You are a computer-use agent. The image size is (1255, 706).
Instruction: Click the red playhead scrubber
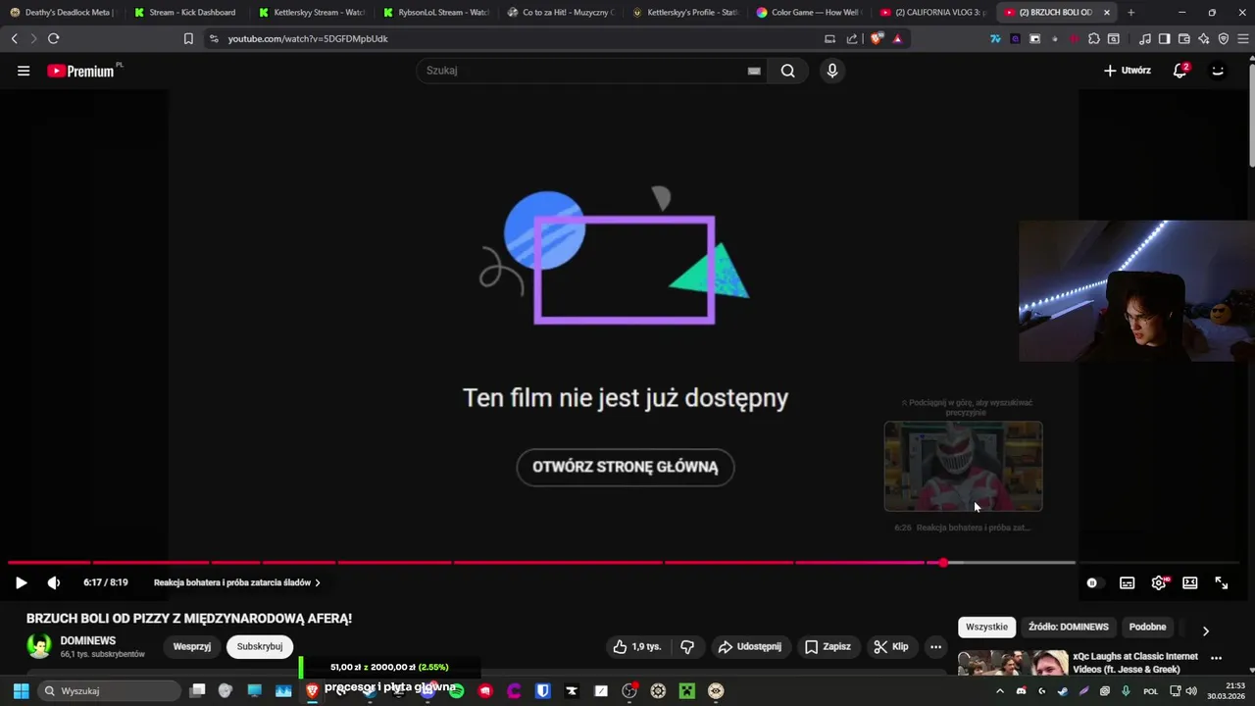coord(943,563)
